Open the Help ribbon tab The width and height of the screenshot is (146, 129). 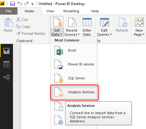click(x=95, y=11)
